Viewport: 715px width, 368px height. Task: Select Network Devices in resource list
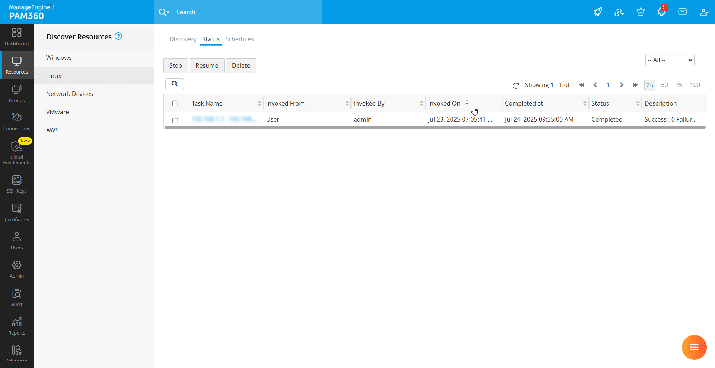pyautogui.click(x=70, y=94)
